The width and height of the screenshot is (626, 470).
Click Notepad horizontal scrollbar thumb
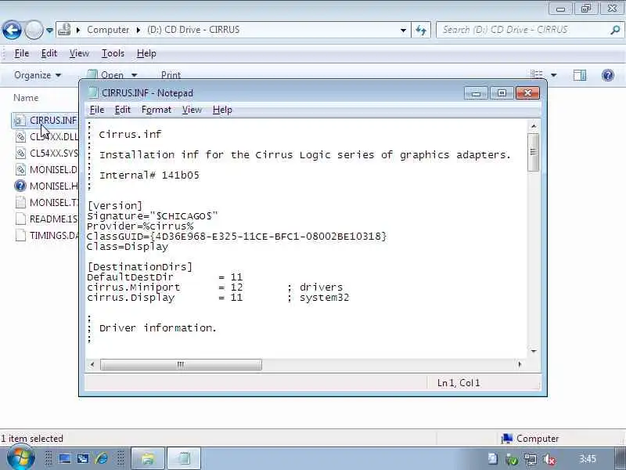click(x=181, y=364)
